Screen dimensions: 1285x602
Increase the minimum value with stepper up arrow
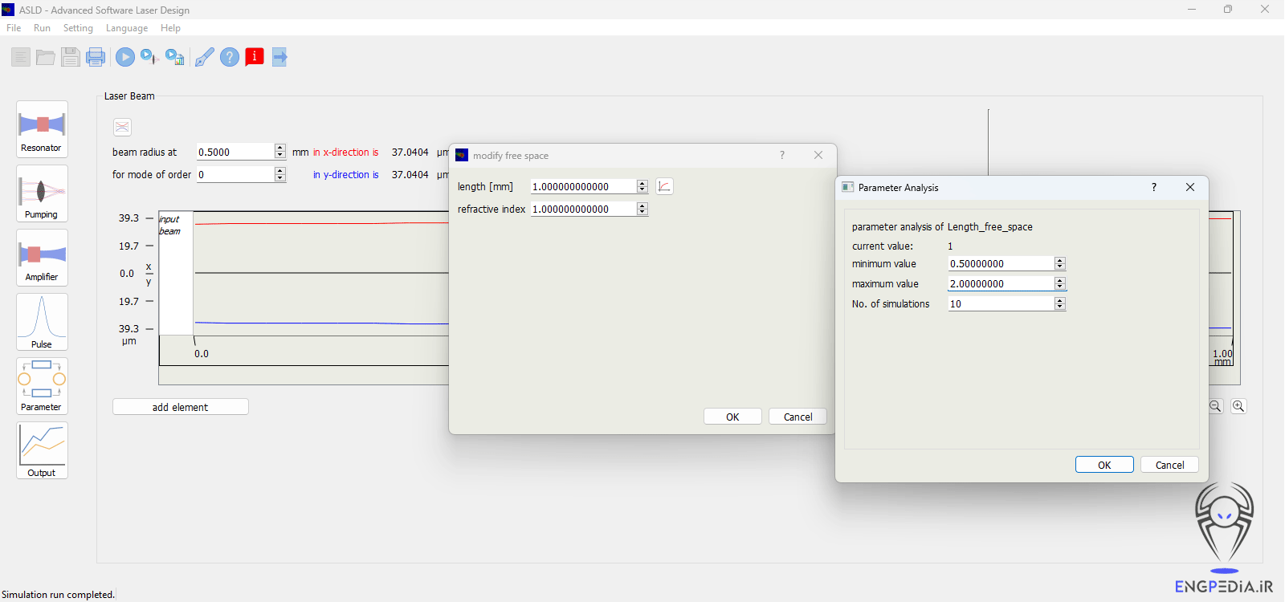tap(1060, 260)
